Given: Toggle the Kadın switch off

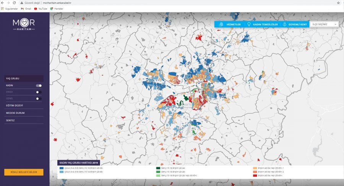Looking at the screenshot, I should [39, 86].
